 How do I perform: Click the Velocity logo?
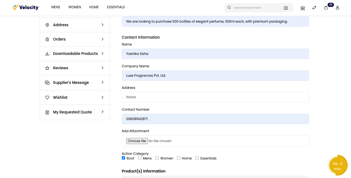coord(25,7)
